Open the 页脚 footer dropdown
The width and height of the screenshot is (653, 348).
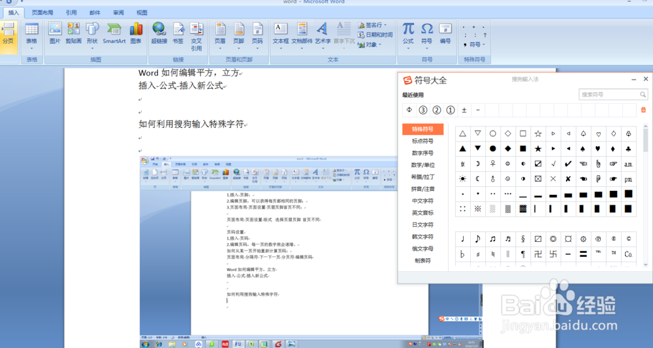pos(238,36)
